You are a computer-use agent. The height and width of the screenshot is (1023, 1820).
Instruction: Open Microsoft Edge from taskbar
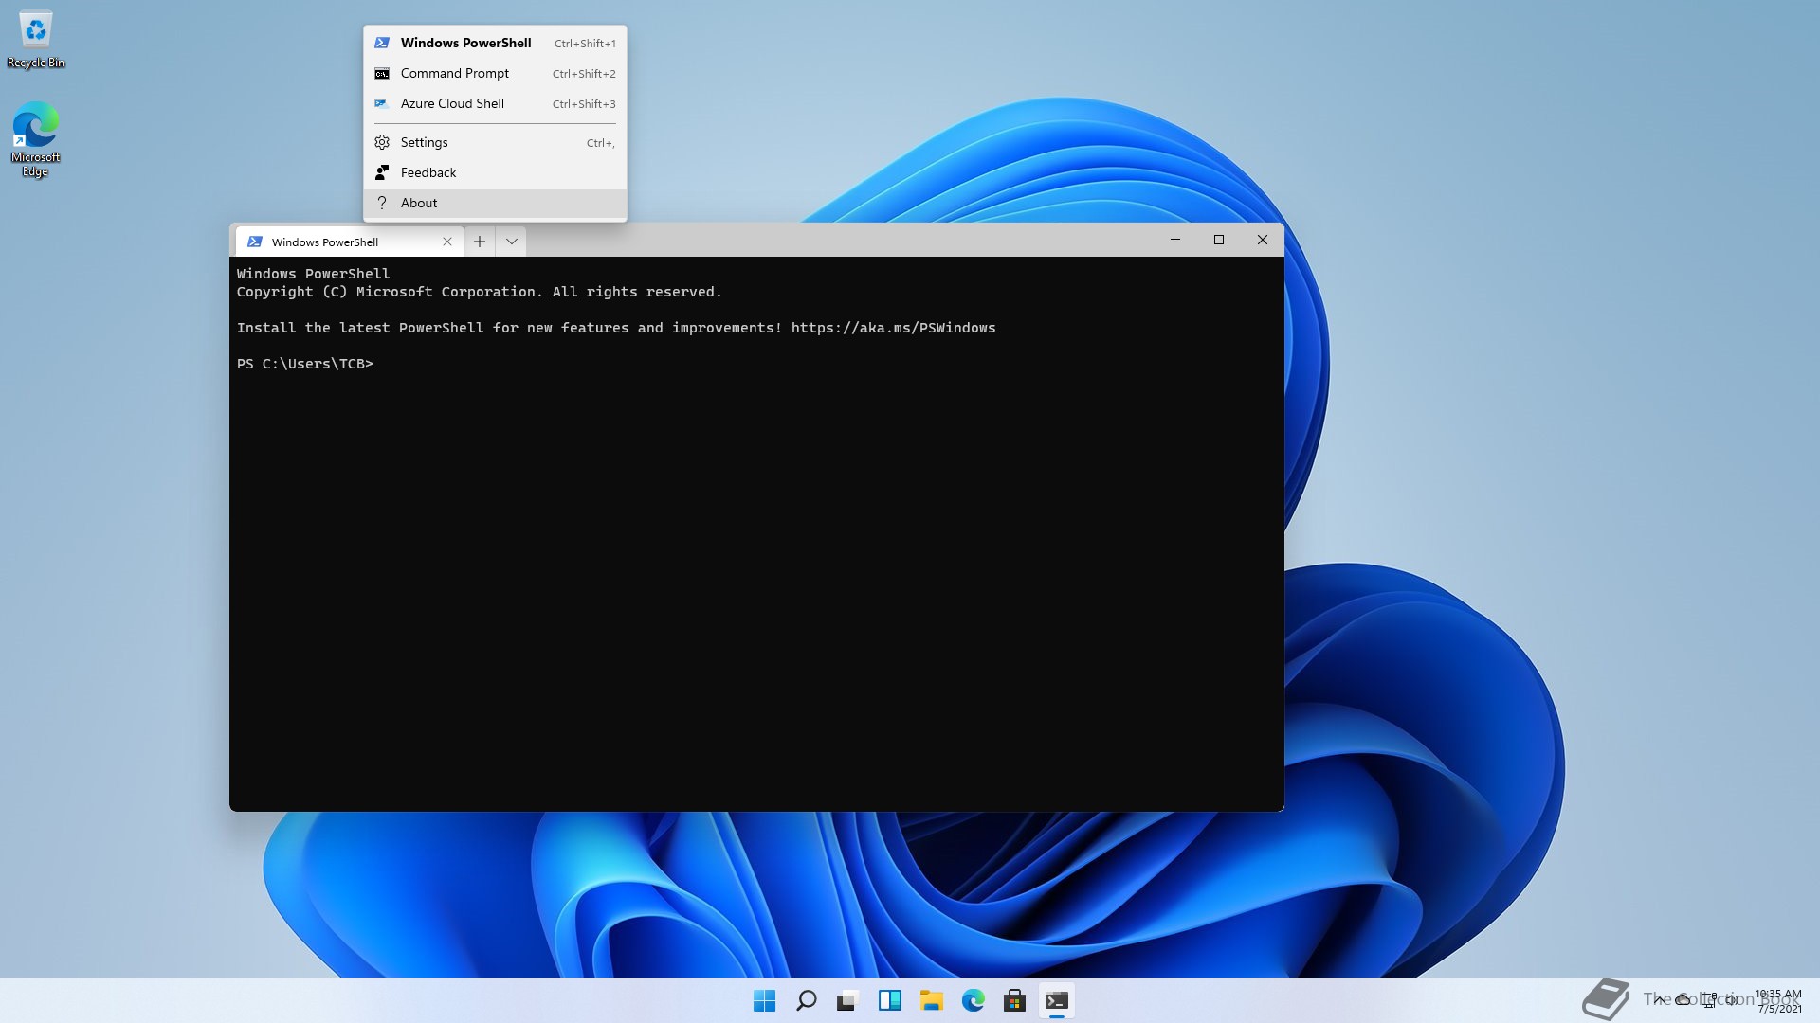[x=973, y=1000]
